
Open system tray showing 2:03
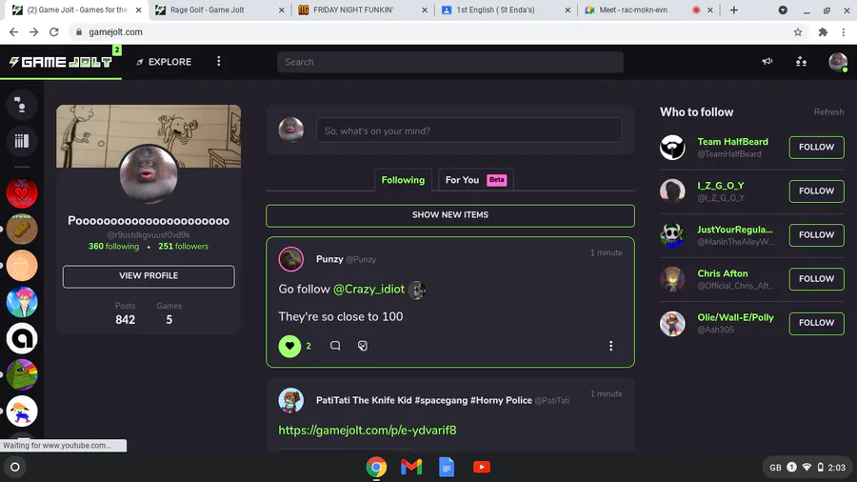(x=807, y=468)
